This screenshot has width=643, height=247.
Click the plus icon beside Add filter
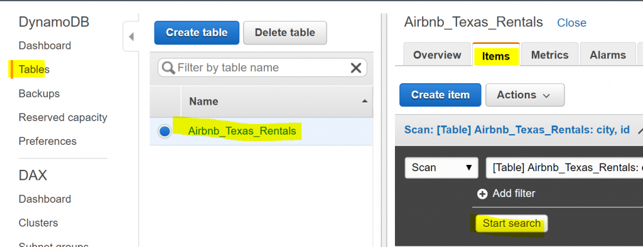point(482,194)
